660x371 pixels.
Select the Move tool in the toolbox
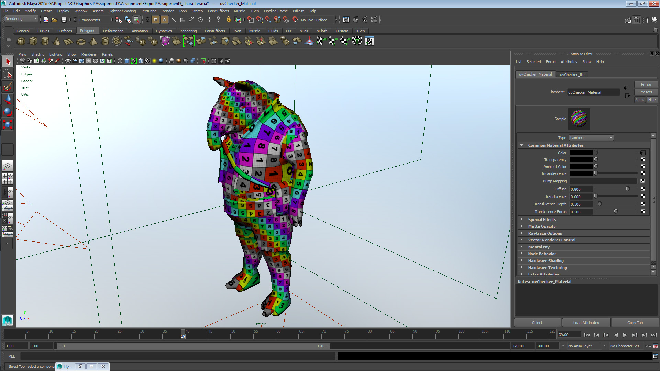8,99
